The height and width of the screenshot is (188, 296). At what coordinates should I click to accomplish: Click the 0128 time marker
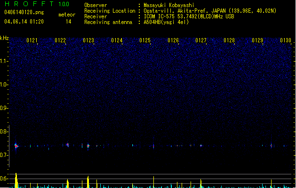(229, 40)
